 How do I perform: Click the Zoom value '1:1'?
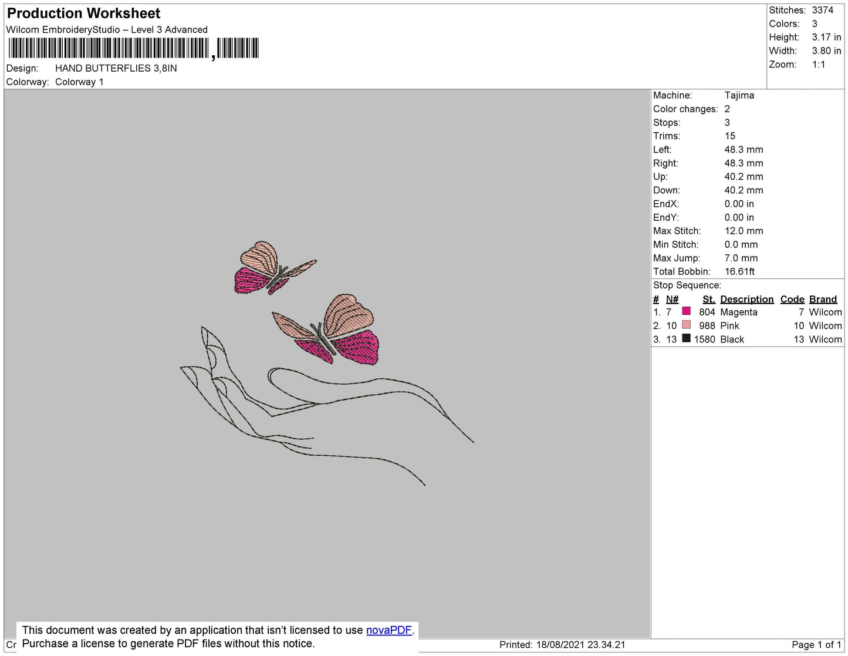tap(819, 65)
